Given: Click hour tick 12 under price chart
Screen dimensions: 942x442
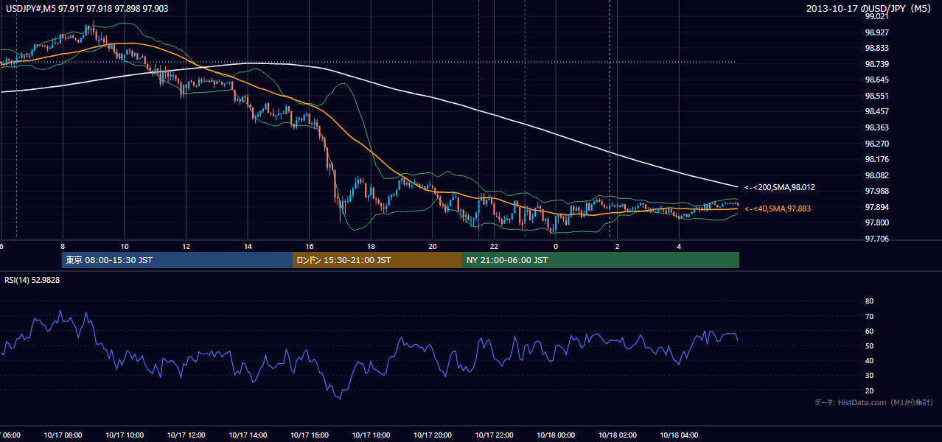Looking at the screenshot, I should point(186,247).
